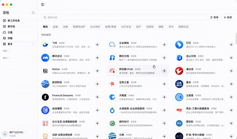Add the 启信慧眼 skill with plus
237x139 pixels.
pyautogui.click(x=97, y=110)
